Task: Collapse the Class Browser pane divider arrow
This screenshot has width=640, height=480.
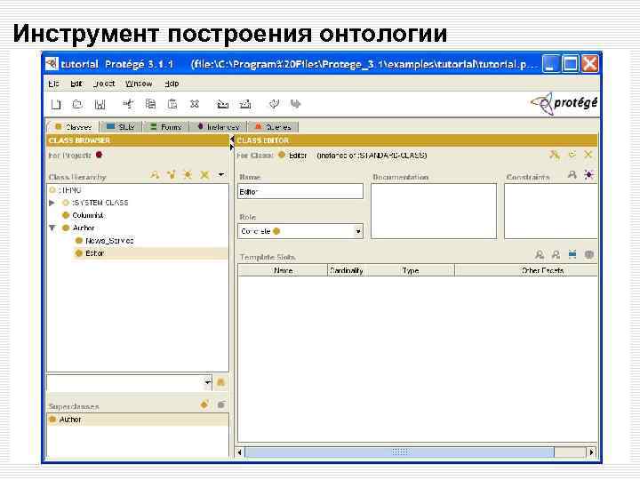Action: click(x=232, y=140)
